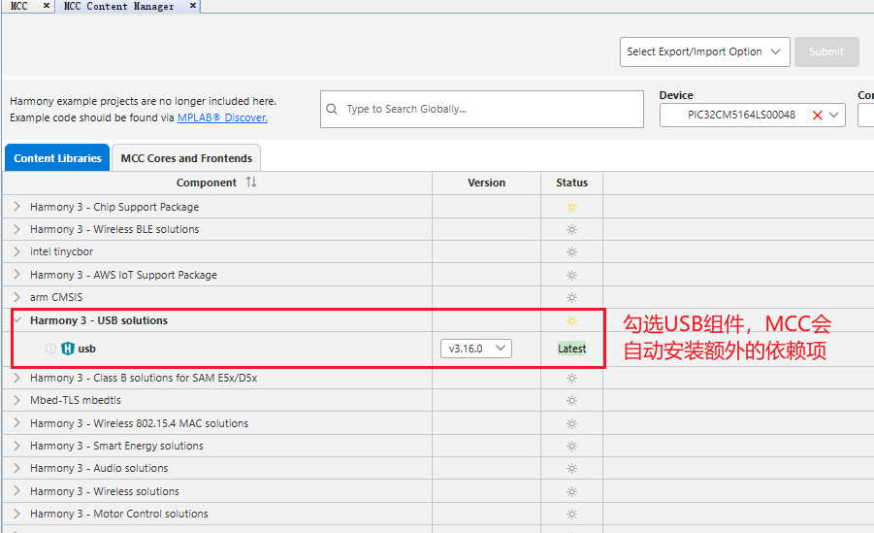Click the magnifier icon in the global search
Image resolution: width=874 pixels, height=533 pixels.
click(x=332, y=109)
